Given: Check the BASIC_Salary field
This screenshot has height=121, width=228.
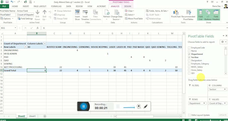Looking at the screenshot, I should tap(189, 67).
